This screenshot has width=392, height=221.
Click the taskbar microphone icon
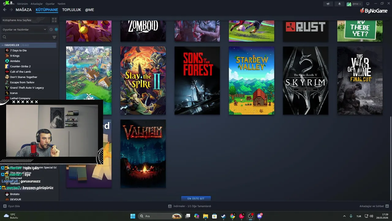pos(351,216)
